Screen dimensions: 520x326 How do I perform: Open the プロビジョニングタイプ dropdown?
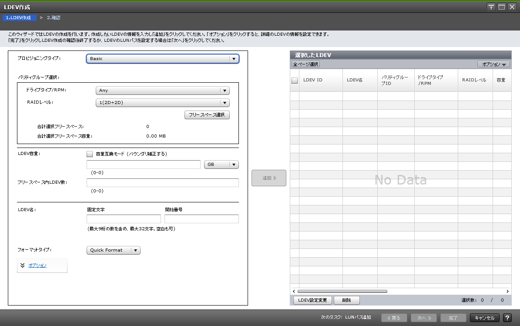click(162, 59)
